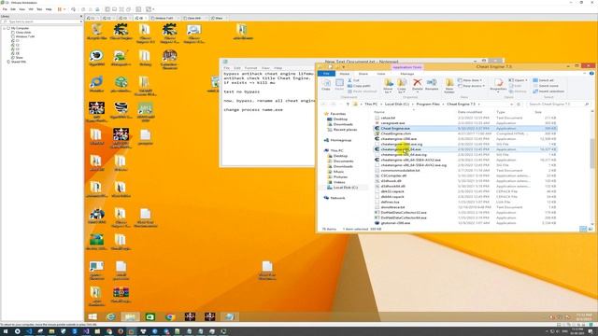Open the Explorer help question mark icon
Screen dimensions: 598x336
591,73
